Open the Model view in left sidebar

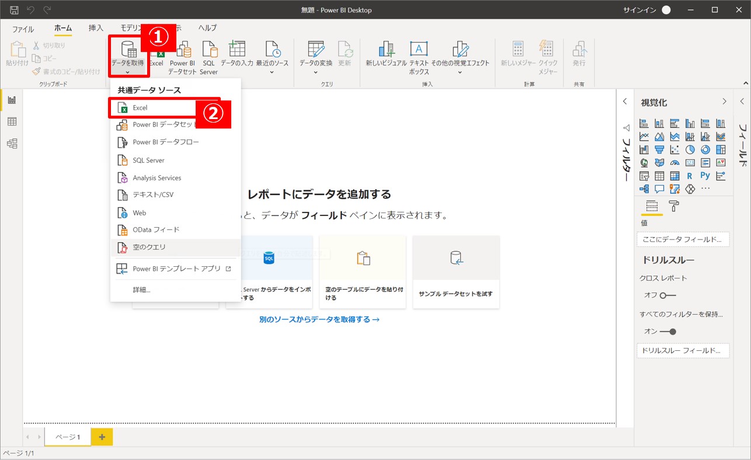coord(12,144)
